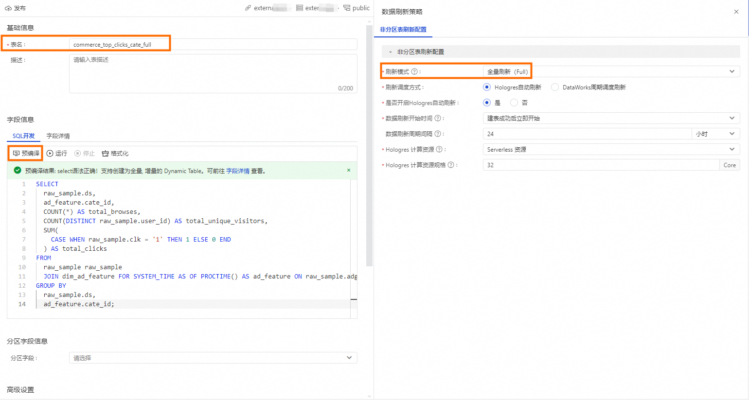Click the refresh interval field showing 24
This screenshot has width=749, height=400.
point(587,134)
